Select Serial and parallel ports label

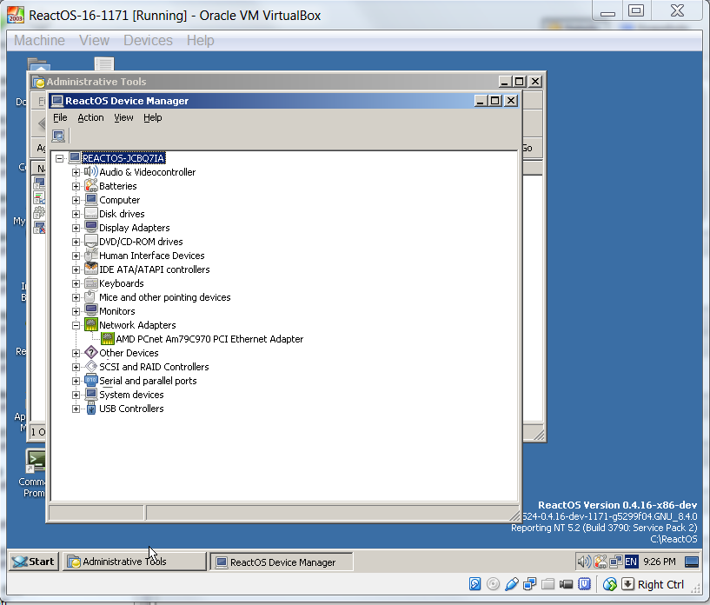pos(148,381)
